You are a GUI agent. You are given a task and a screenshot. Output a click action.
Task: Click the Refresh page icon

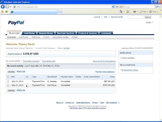point(117,7)
